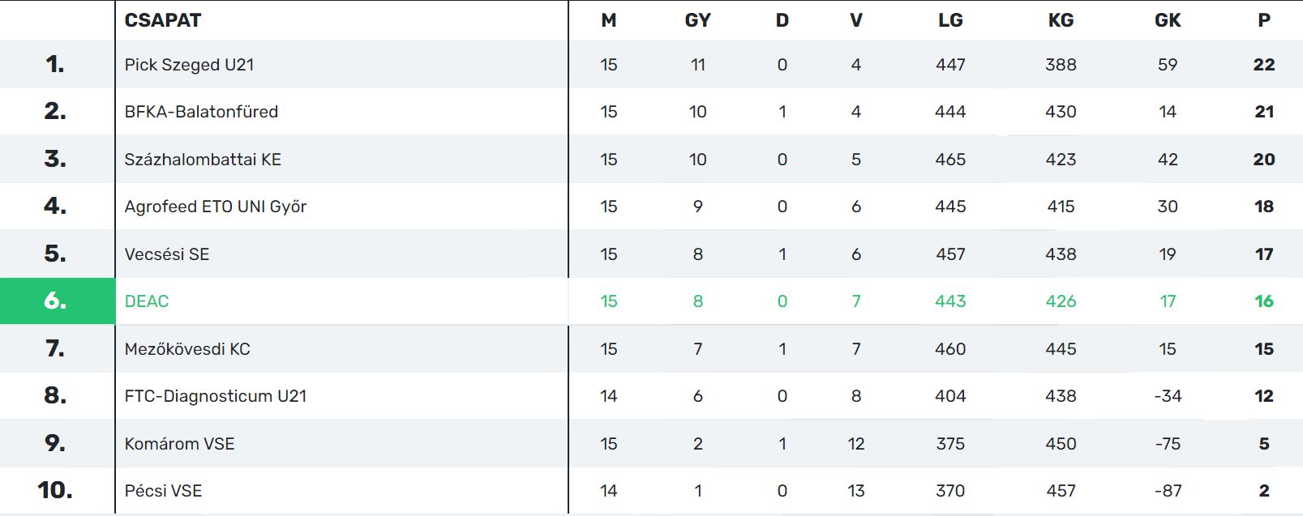Image resolution: width=1303 pixels, height=516 pixels.
Task: Click the CSAPAT column header
Action: point(163,20)
